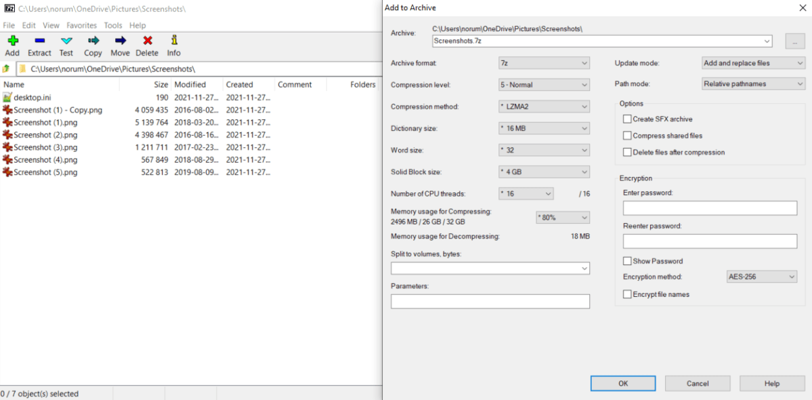Click the green up-arrow navigation icon
This screenshot has width=812, height=400.
(x=6, y=68)
